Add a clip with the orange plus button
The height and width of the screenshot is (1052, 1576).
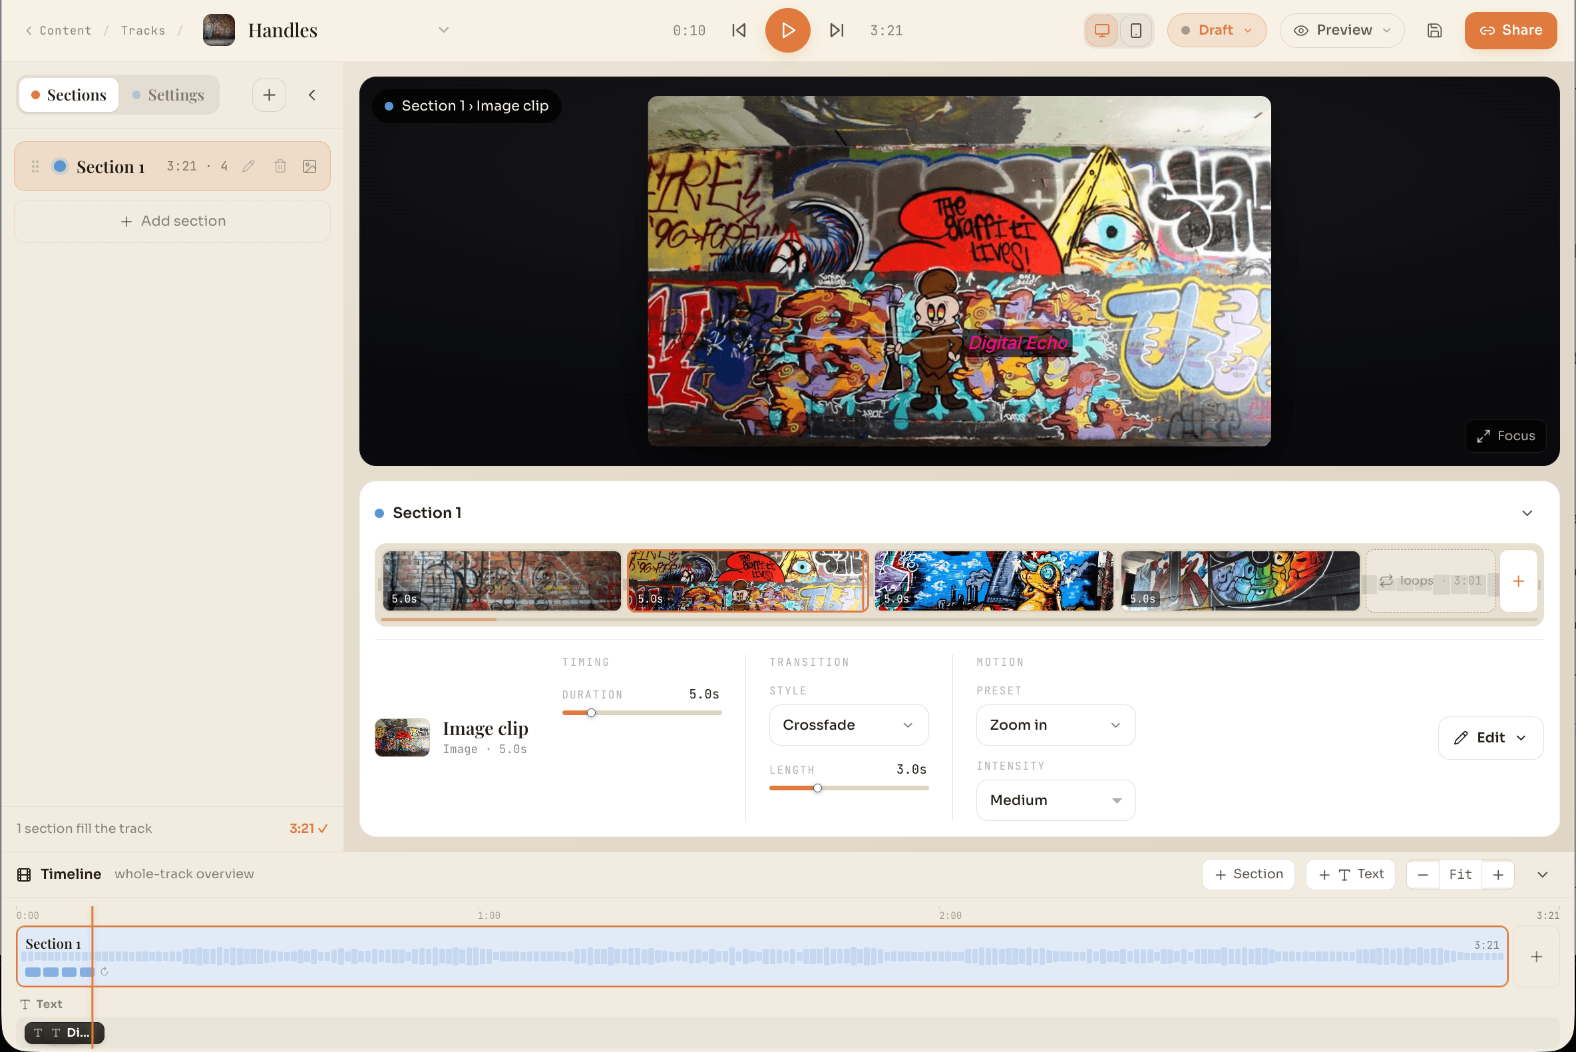pyautogui.click(x=1518, y=581)
